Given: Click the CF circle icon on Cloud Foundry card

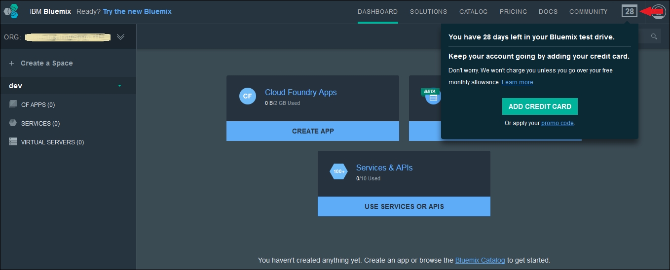Looking at the screenshot, I should pyautogui.click(x=248, y=96).
